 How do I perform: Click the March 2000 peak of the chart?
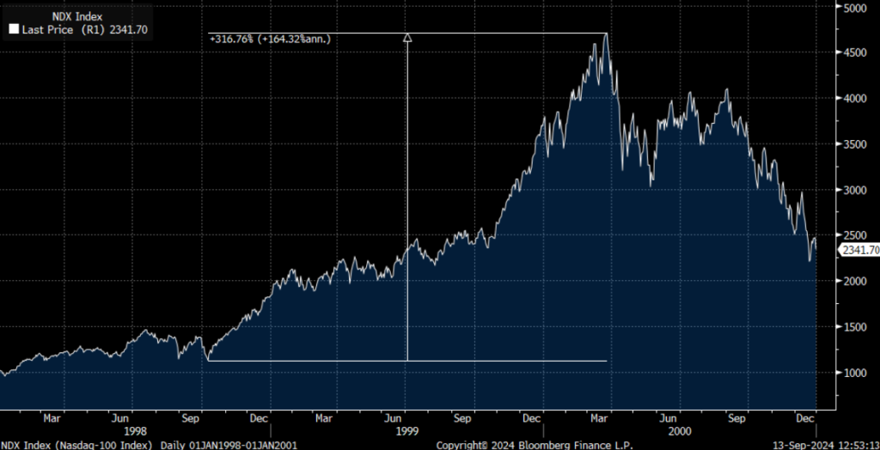pyautogui.click(x=606, y=35)
